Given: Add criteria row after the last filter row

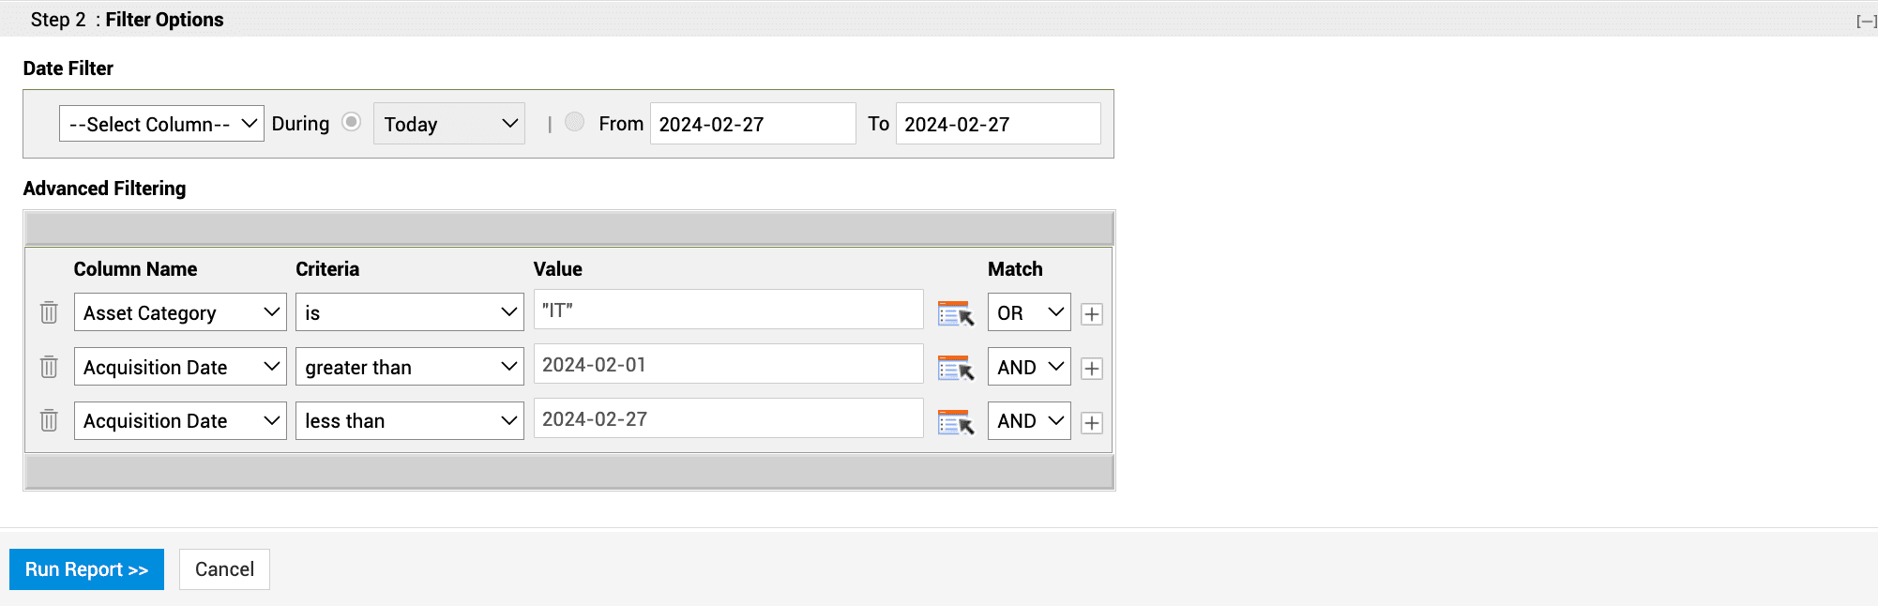Looking at the screenshot, I should [x=1091, y=423].
